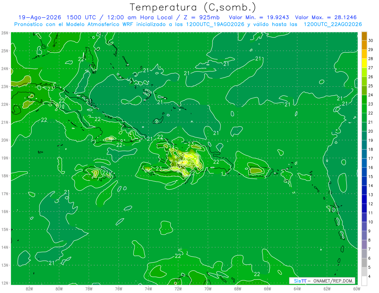The width and height of the screenshot is (379, 293).
Task: Click valid-until time "1200UTC_22AGO2026"
Action: [333, 24]
